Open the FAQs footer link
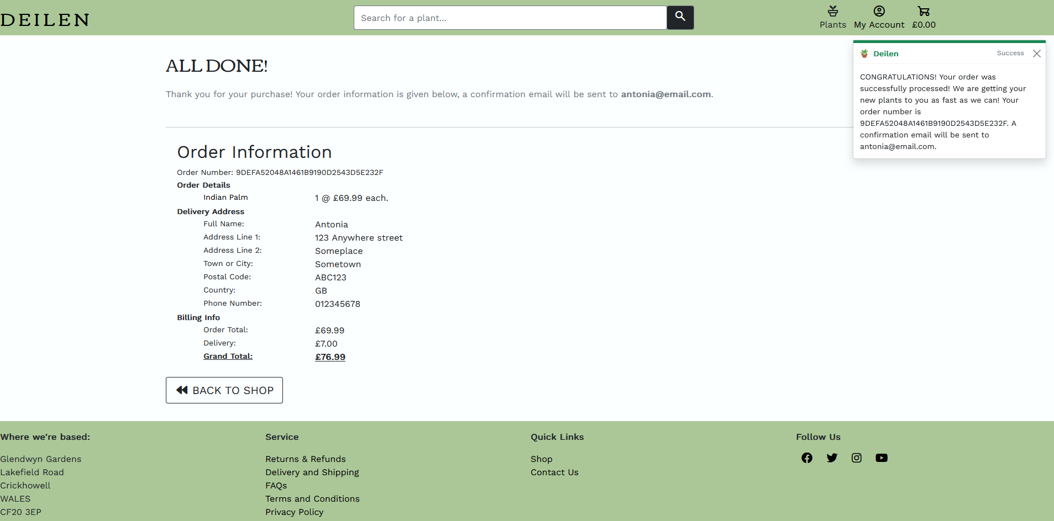This screenshot has height=521, width=1054. click(276, 486)
